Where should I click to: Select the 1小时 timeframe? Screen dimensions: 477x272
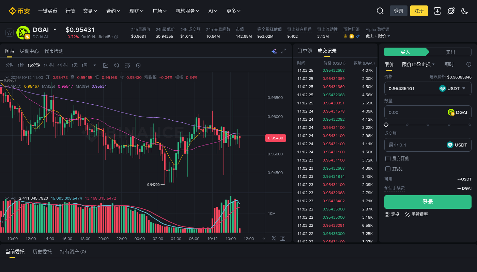pyautogui.click(x=49, y=65)
